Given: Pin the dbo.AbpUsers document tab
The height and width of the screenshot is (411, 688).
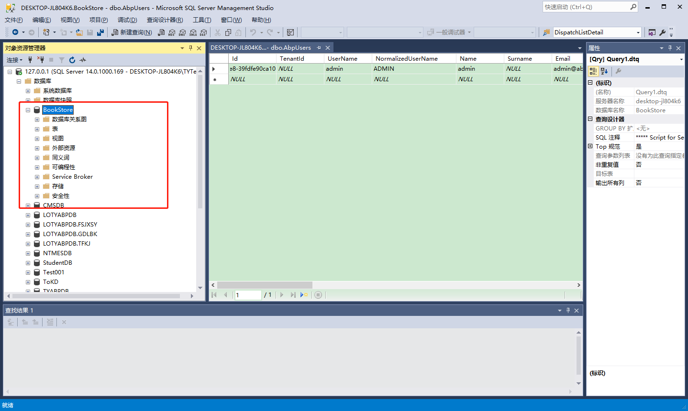Looking at the screenshot, I should (319, 47).
